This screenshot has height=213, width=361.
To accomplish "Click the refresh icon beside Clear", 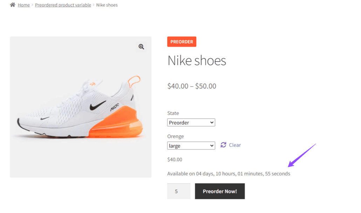I will coord(223,145).
